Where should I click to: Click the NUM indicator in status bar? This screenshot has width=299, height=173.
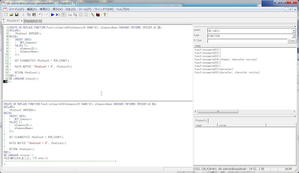pos(289,169)
